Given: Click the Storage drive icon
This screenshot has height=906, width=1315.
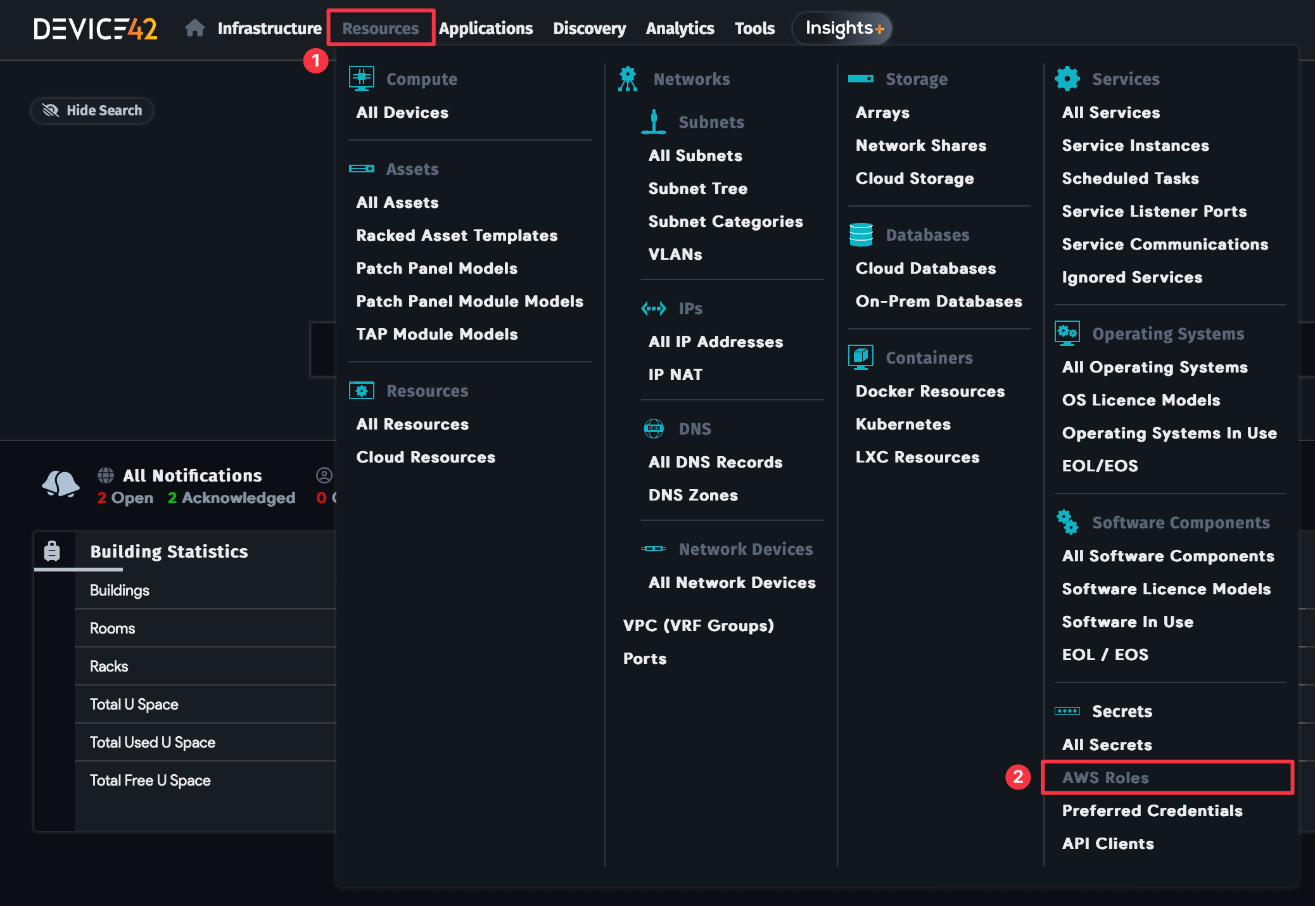Looking at the screenshot, I should [x=861, y=78].
